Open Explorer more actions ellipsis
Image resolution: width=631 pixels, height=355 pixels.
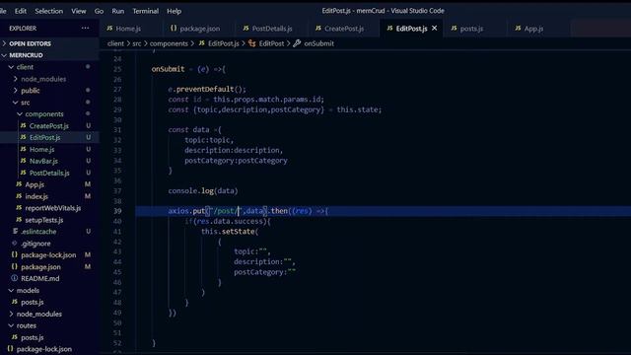point(85,29)
